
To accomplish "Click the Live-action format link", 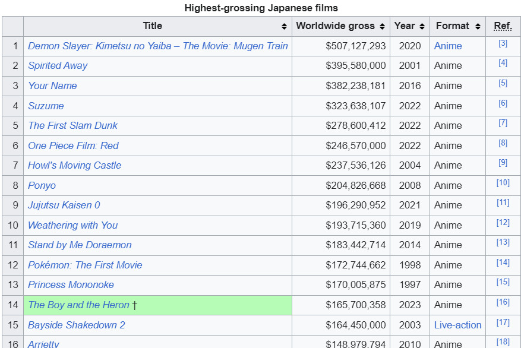I will point(457,325).
